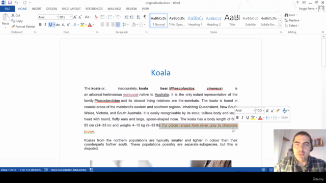This screenshot has width=326, height=183.
Task: Apply numbered list in the ribbon
Action: click(x=110, y=17)
